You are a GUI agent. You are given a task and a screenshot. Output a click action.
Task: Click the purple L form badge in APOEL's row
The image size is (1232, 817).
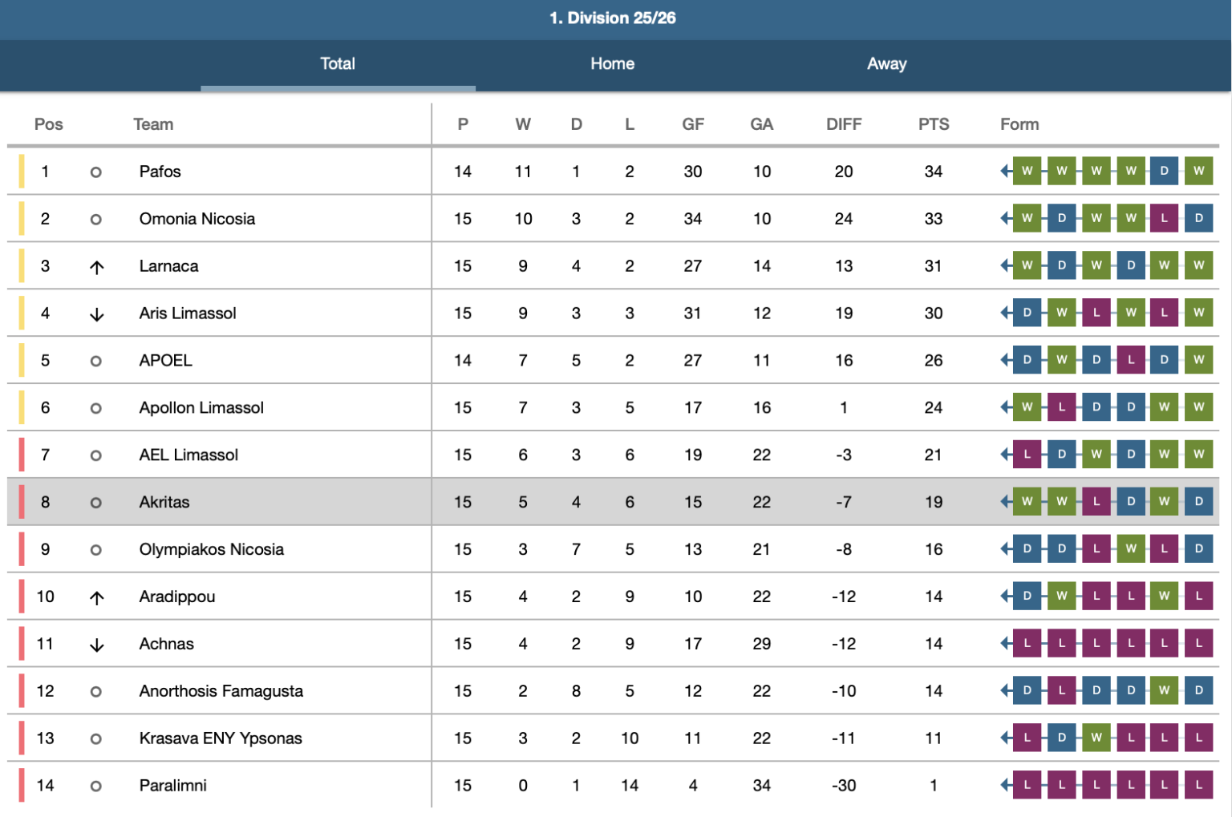pos(1131,360)
